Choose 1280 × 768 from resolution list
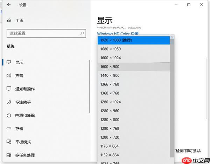The width and height of the screenshot is (210, 164). (x=134, y=129)
